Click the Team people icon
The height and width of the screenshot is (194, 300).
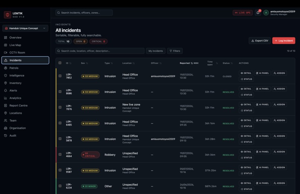point(6,120)
